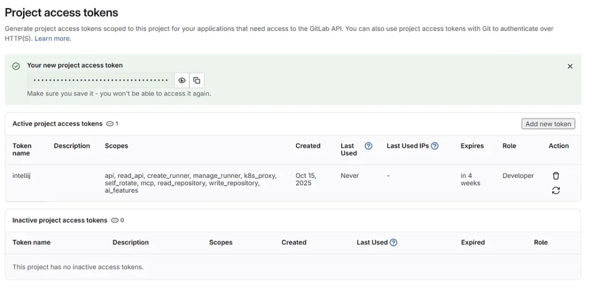Click the Developer role value
Viewport: 592px width, 293px height.
coord(518,176)
